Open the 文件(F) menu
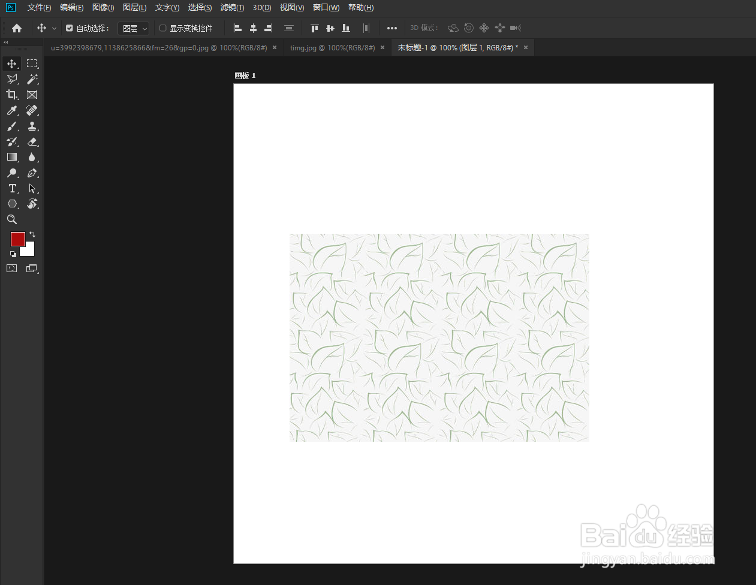 pyautogui.click(x=39, y=7)
